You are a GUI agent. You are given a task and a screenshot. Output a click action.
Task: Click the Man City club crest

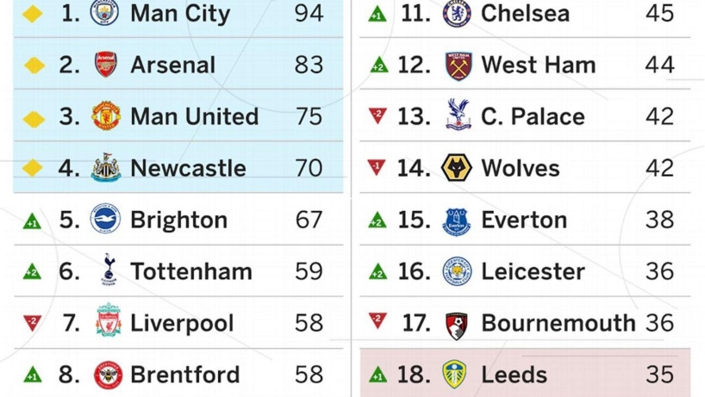pos(105,13)
